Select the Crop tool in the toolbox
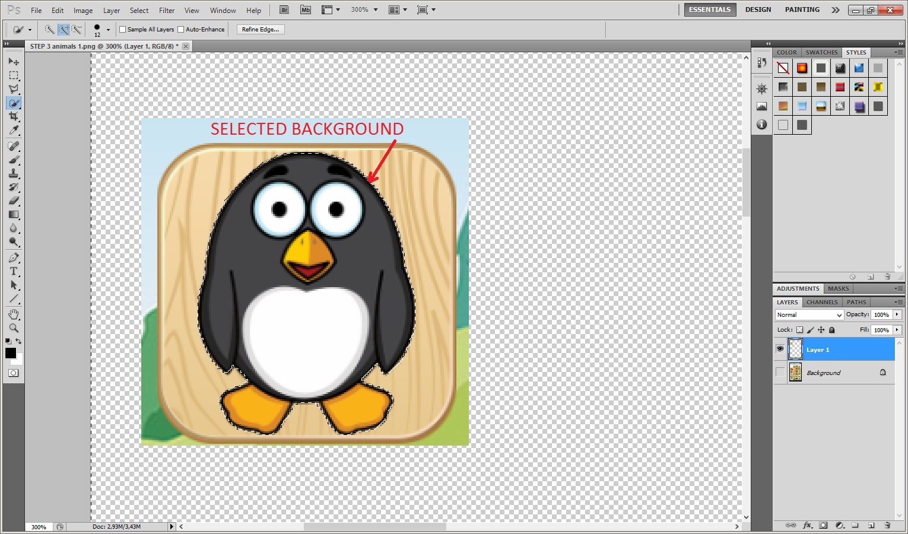908x534 pixels. (14, 116)
